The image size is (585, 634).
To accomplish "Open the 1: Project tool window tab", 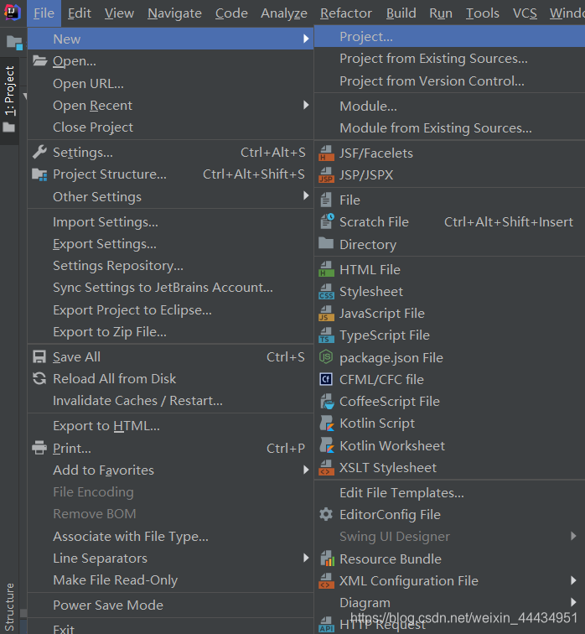I will point(9,101).
